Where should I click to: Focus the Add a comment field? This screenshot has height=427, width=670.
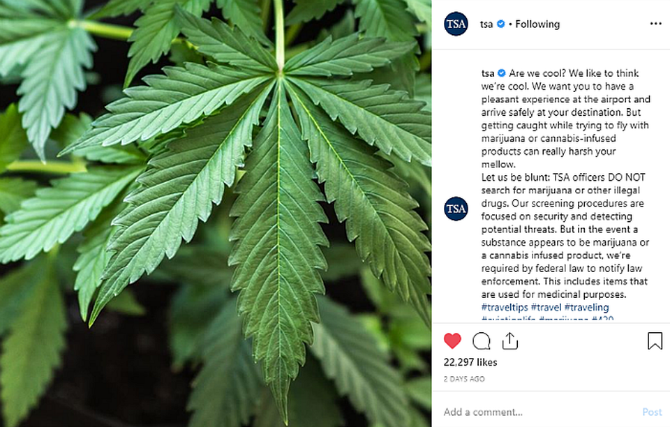click(x=540, y=412)
